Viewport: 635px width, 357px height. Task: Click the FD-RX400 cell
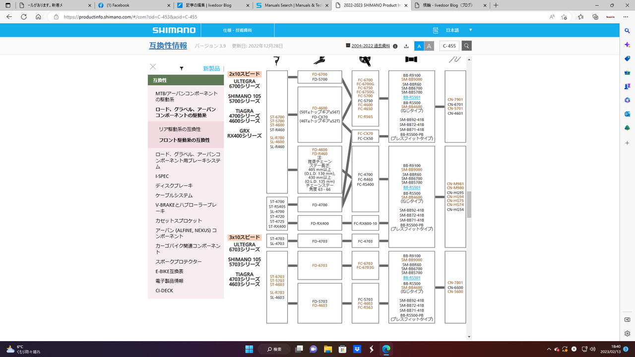[x=319, y=223]
